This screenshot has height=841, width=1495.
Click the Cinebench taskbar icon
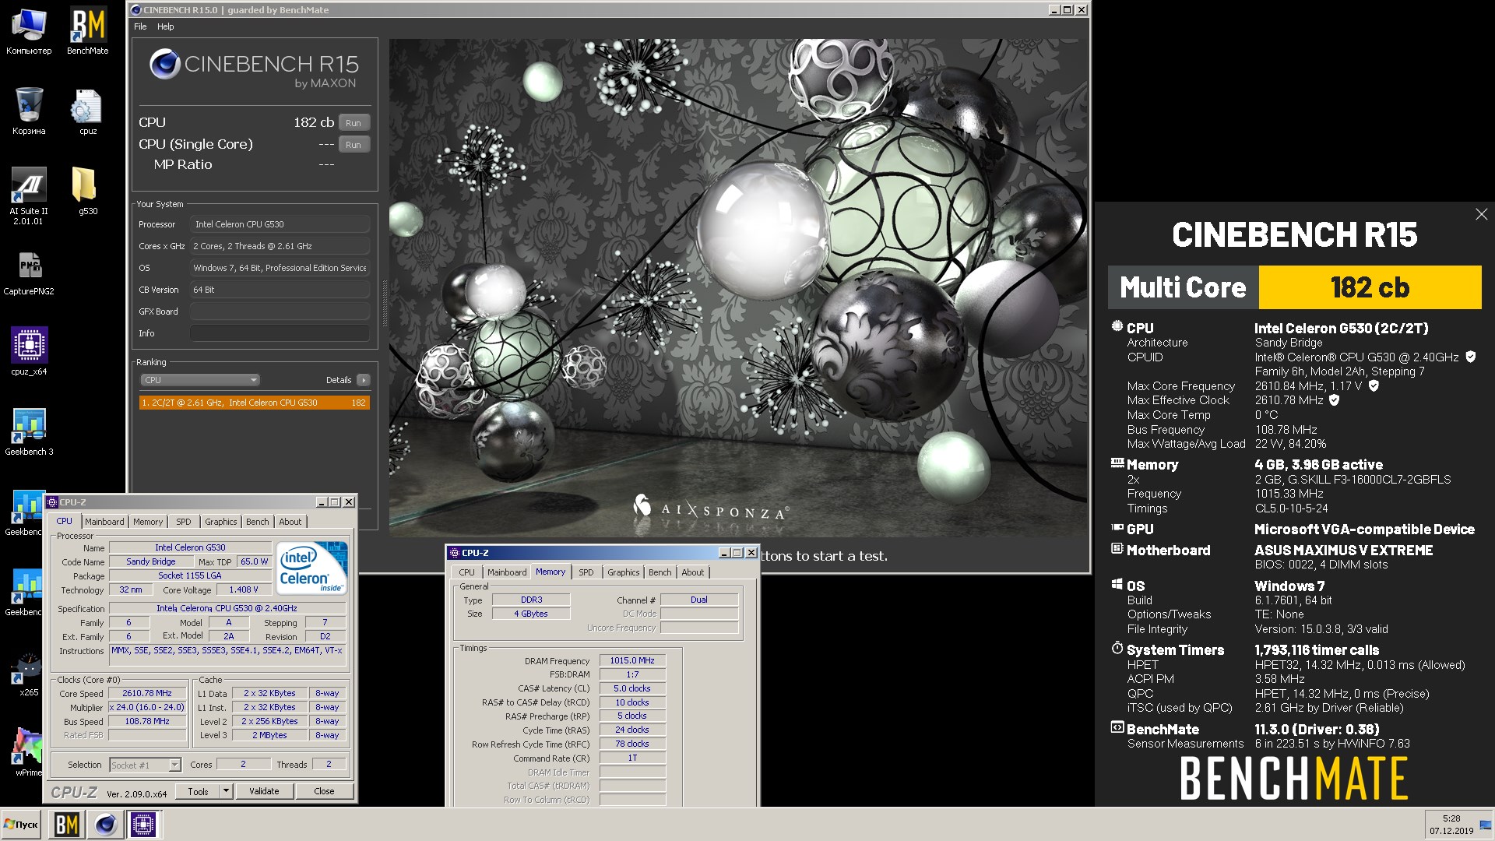pyautogui.click(x=105, y=824)
